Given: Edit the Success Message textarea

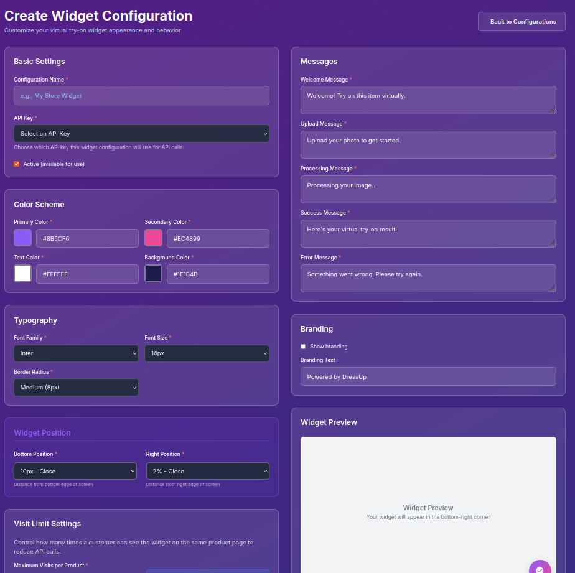Looking at the screenshot, I should [428, 233].
